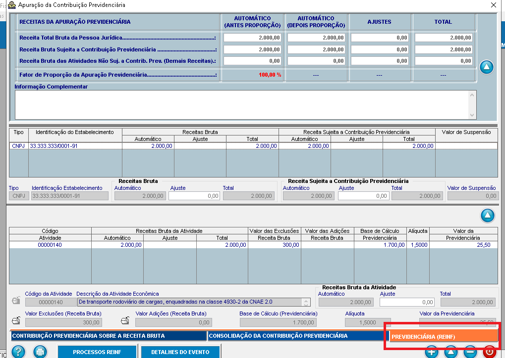
Task: Click the Receitas Bruta Ajuste field under establishment details
Action: point(194,196)
